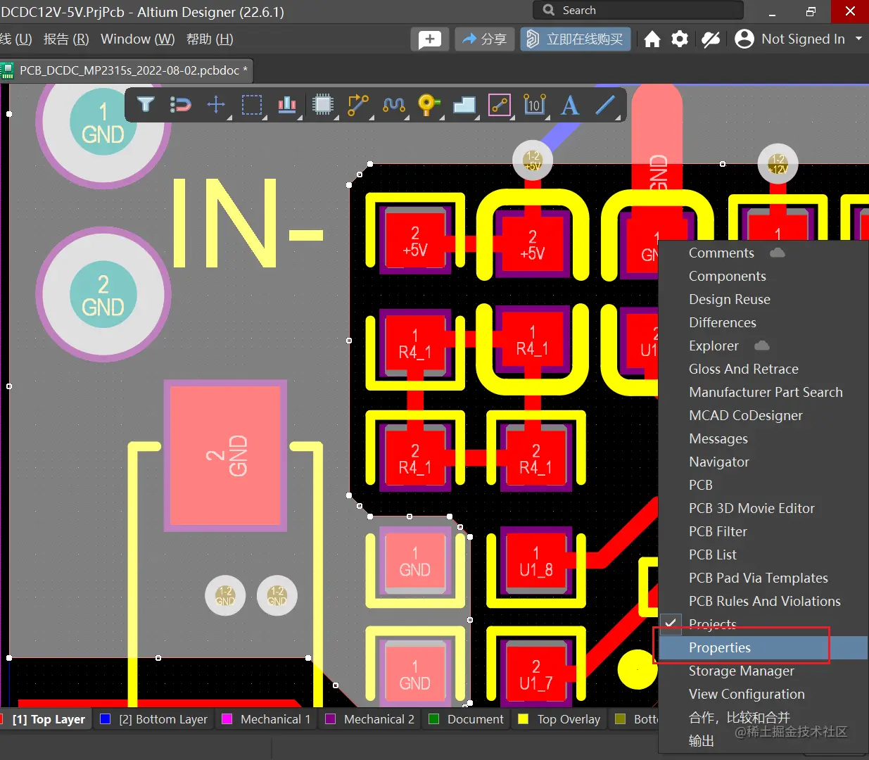869x760 pixels.
Task: Select the Place Polygon Plane tool
Action: pos(464,105)
